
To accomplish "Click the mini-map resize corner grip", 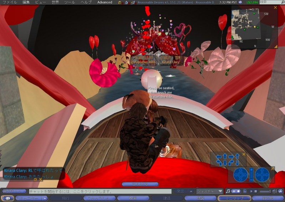I will (276, 47).
